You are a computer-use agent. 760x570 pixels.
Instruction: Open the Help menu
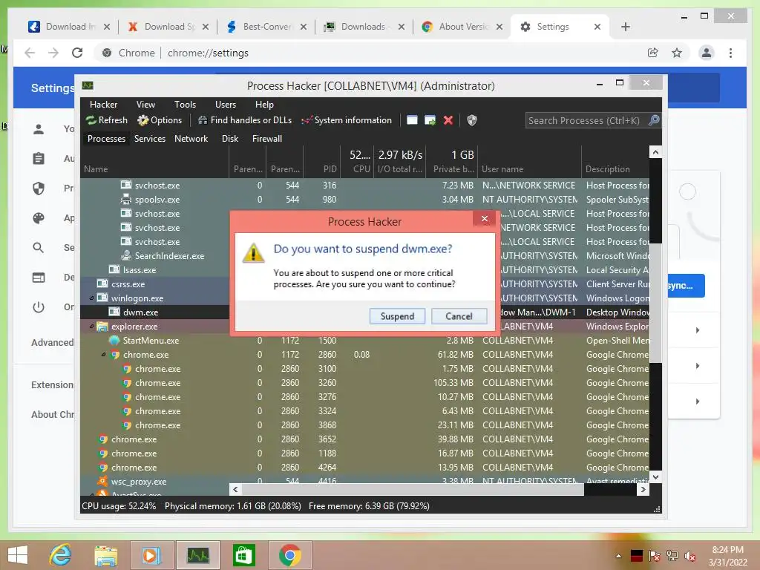(264, 105)
